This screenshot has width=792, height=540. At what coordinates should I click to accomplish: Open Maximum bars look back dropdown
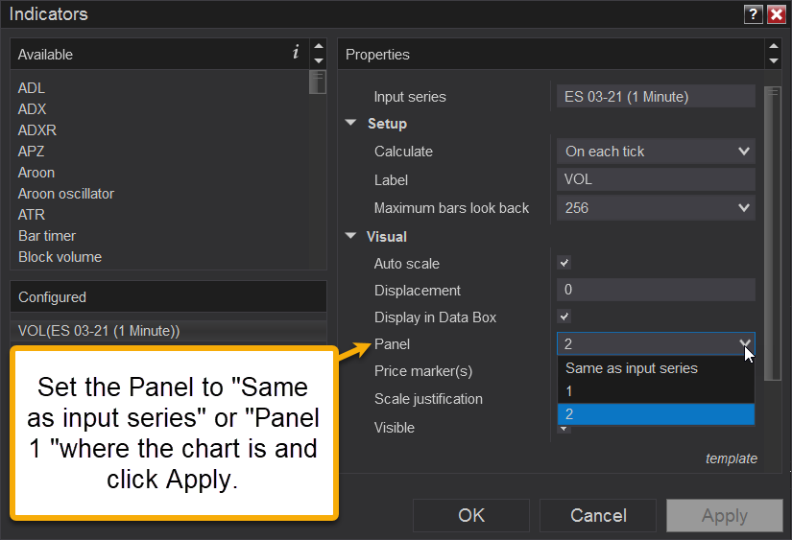coord(656,207)
